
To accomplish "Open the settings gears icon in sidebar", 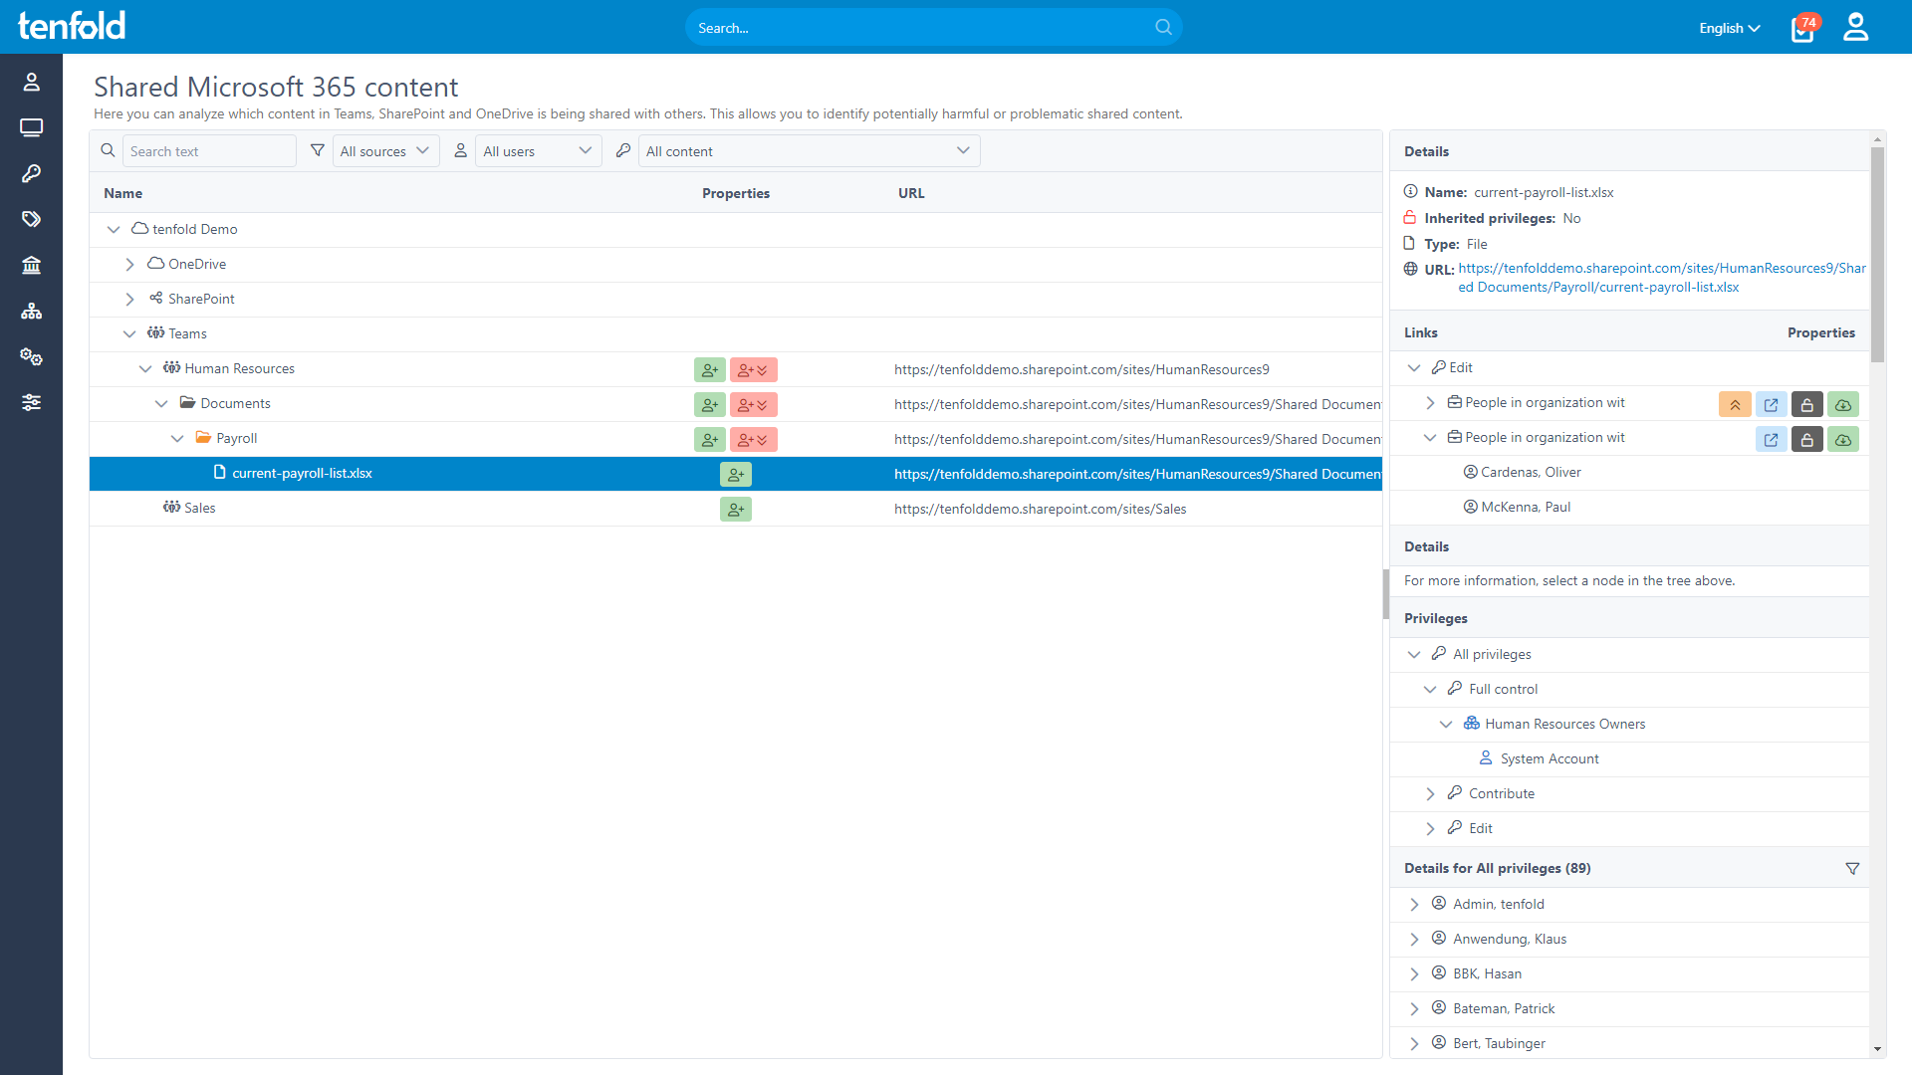I will [x=31, y=356].
